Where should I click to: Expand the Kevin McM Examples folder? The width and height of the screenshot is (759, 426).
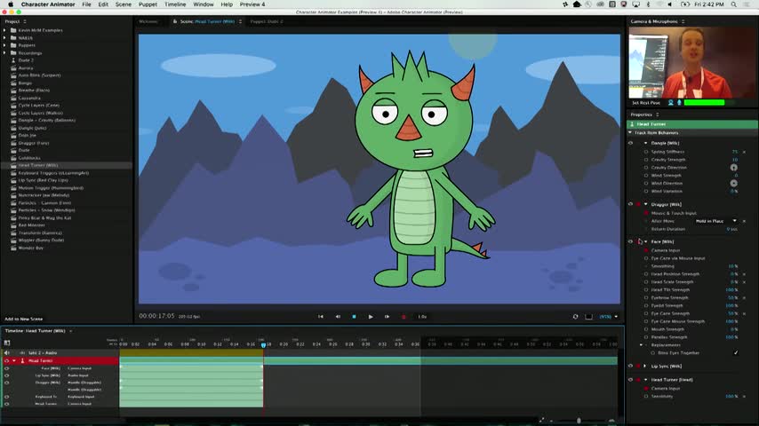pos(4,30)
